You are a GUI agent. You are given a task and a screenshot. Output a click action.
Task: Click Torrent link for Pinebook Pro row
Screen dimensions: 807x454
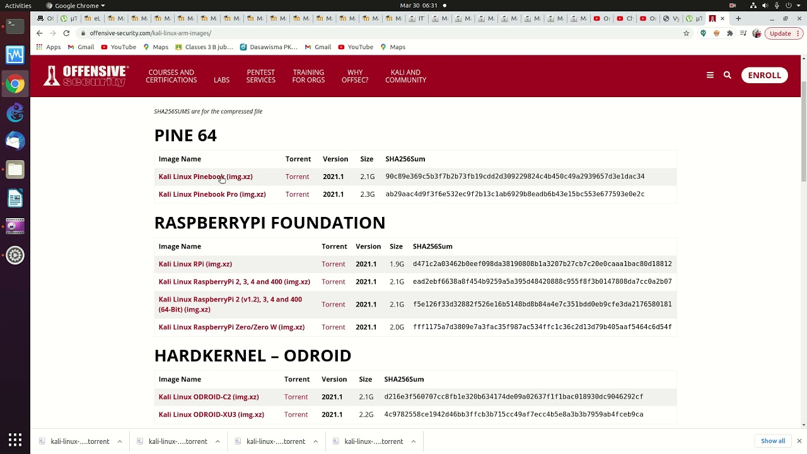coord(298,194)
